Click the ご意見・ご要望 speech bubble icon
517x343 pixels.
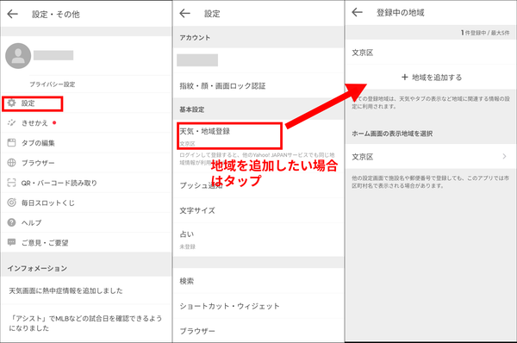coord(11,242)
